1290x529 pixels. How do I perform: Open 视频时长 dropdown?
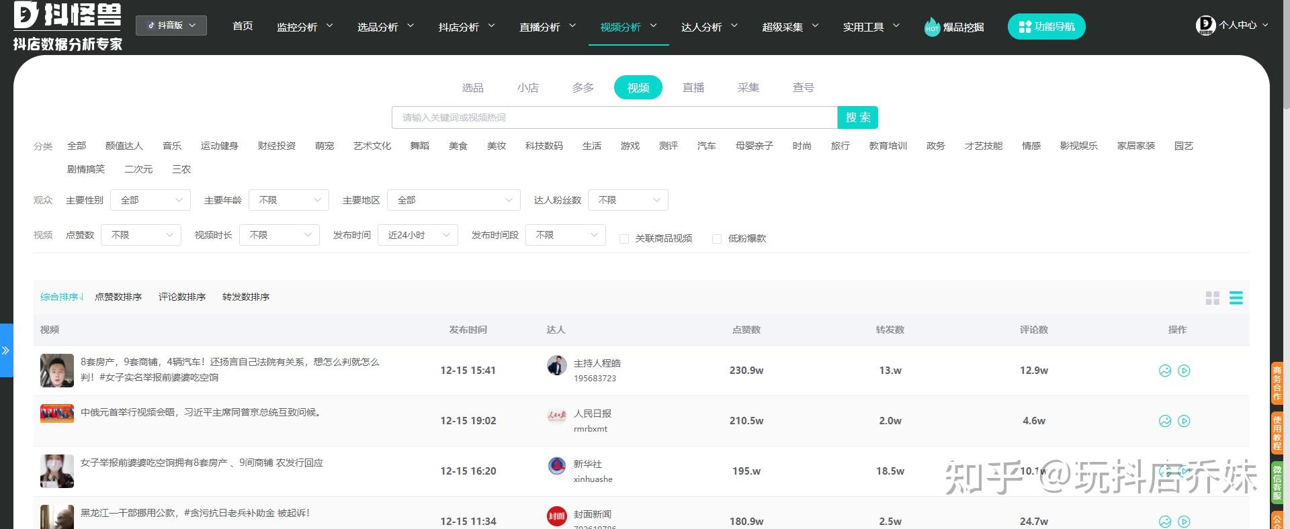coord(279,235)
